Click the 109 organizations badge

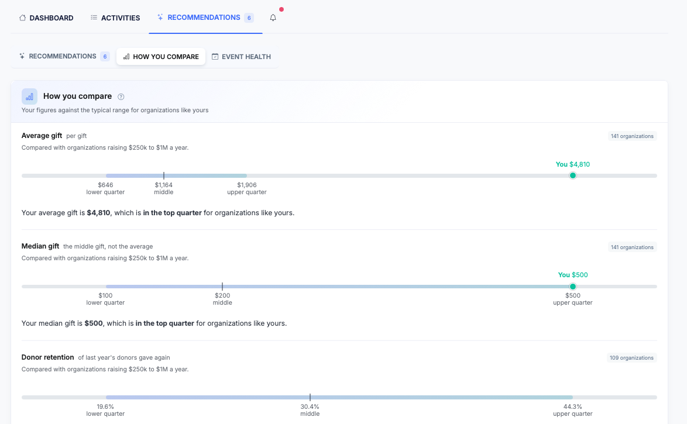click(631, 358)
